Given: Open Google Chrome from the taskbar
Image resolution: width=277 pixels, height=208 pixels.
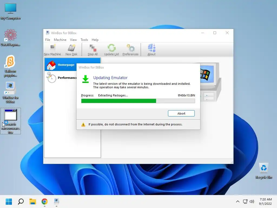Looking at the screenshot, I should (45, 201).
